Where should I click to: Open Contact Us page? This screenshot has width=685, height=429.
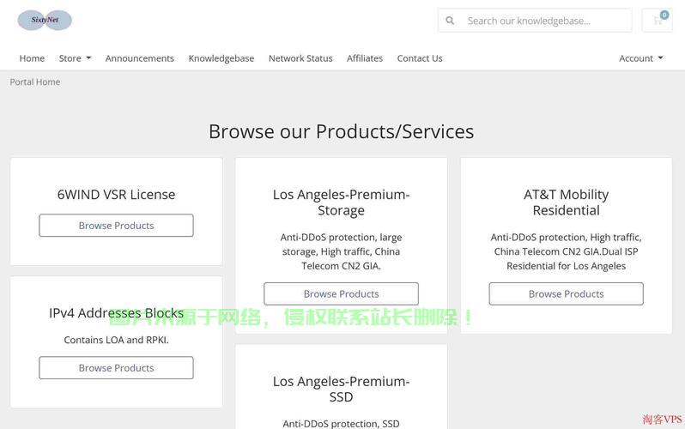coord(420,58)
